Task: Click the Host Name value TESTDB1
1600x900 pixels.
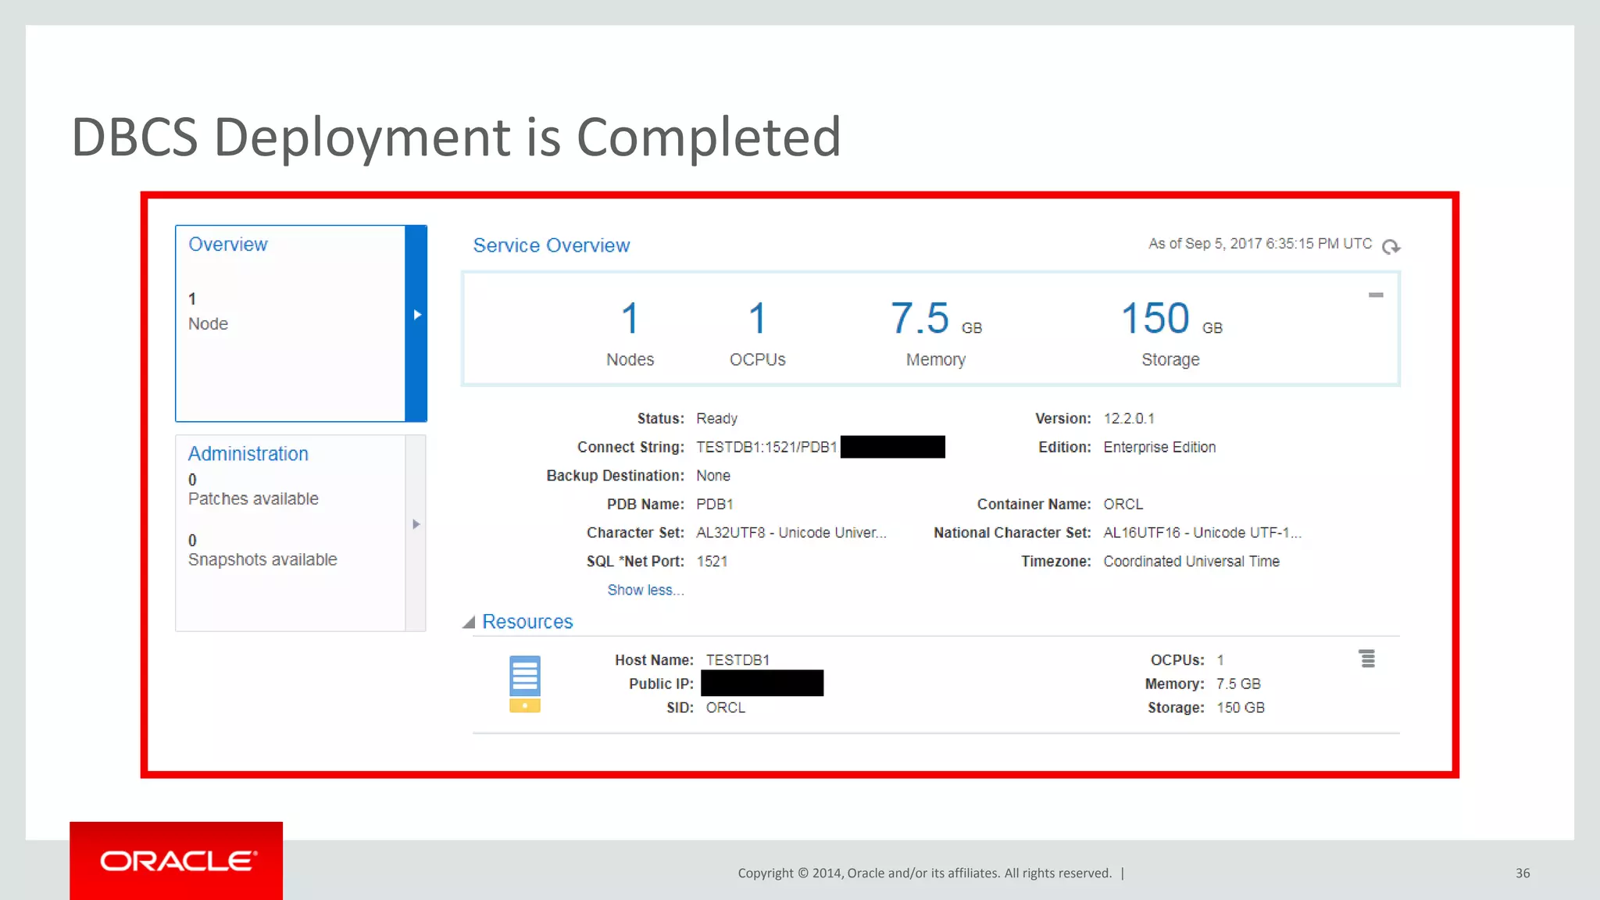Action: pyautogui.click(x=737, y=660)
